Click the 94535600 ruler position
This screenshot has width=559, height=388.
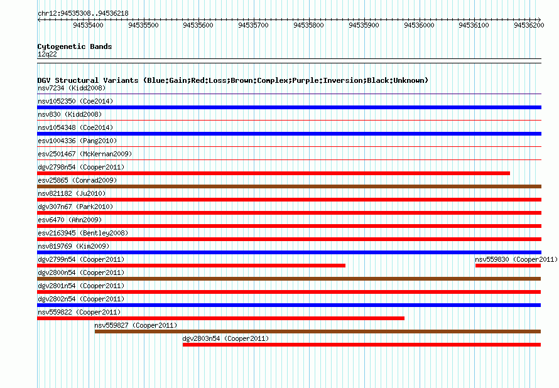click(x=198, y=25)
